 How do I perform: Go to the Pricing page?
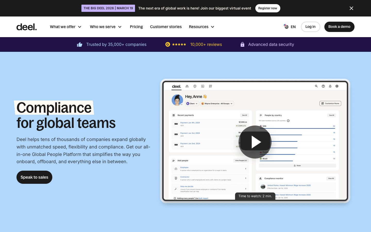click(x=136, y=27)
